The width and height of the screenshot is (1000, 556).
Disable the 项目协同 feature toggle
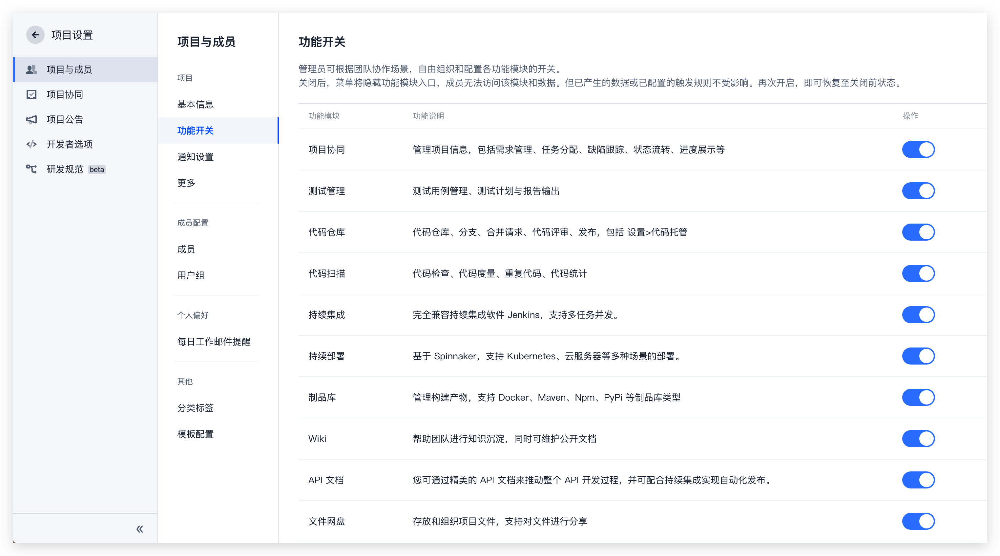918,150
